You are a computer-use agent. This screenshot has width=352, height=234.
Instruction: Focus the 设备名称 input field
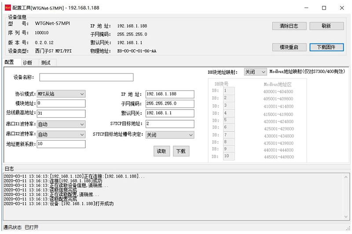[86, 77]
